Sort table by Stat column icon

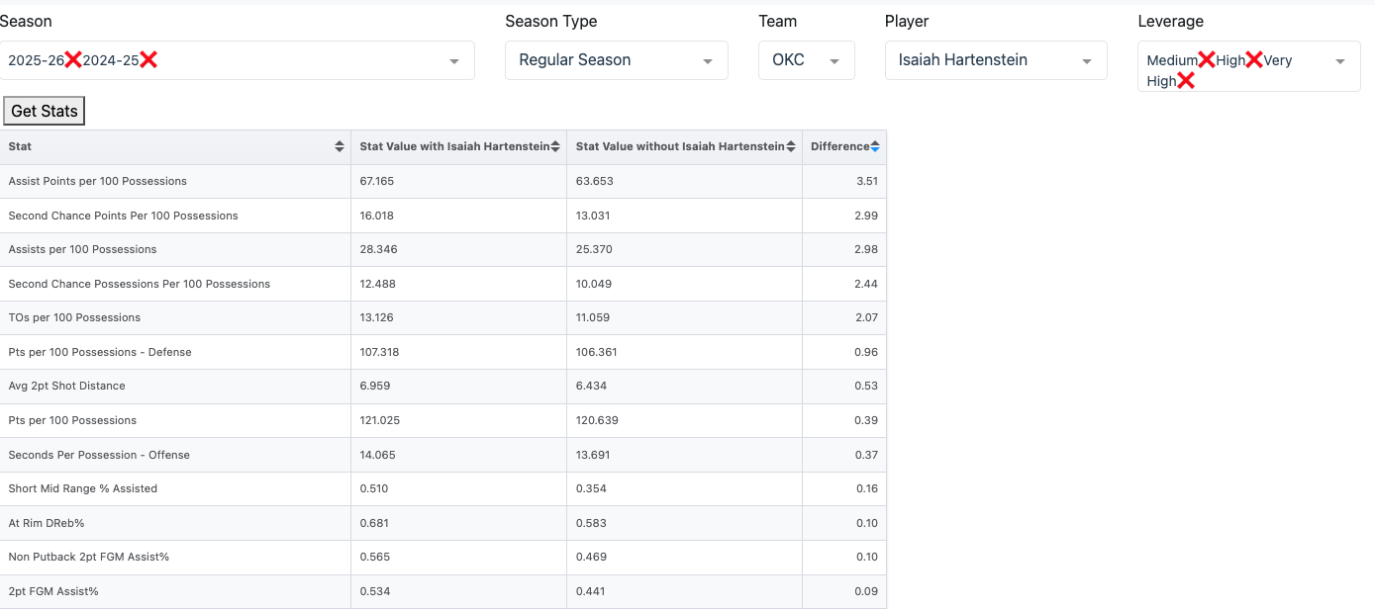click(341, 146)
